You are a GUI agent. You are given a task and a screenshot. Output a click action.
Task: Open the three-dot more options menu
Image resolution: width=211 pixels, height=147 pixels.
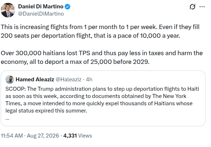point(202,7)
